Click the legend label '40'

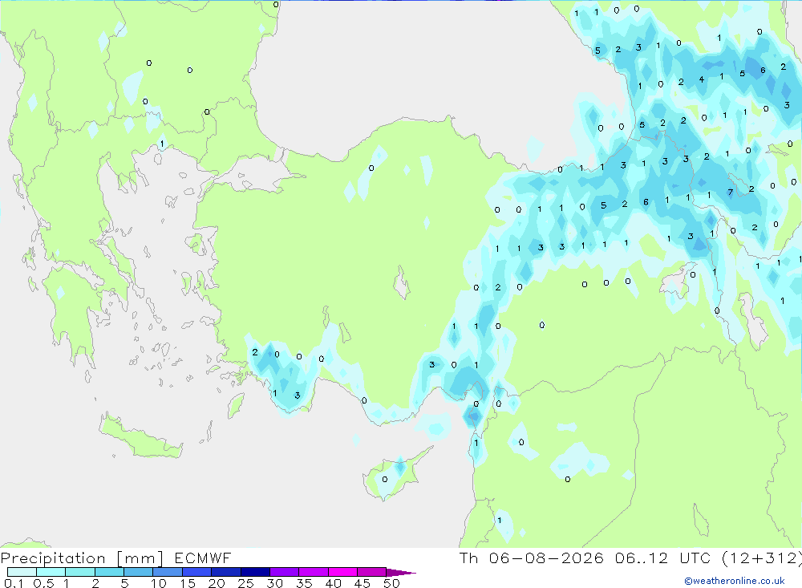coord(334,583)
